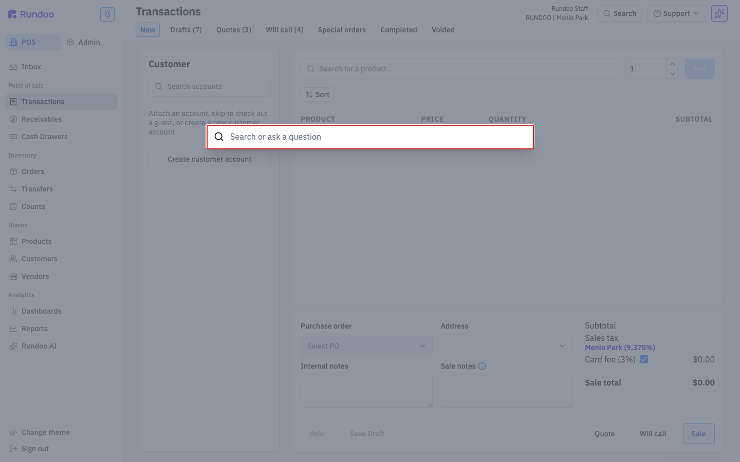The height and width of the screenshot is (462, 740).
Task: Click the Internal notes text area
Action: pyautogui.click(x=366, y=392)
